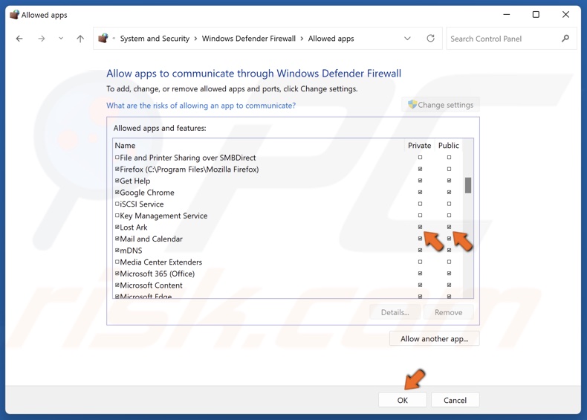The width and height of the screenshot is (587, 420).
Task: Refresh the Allowed apps page
Action: tap(430, 38)
